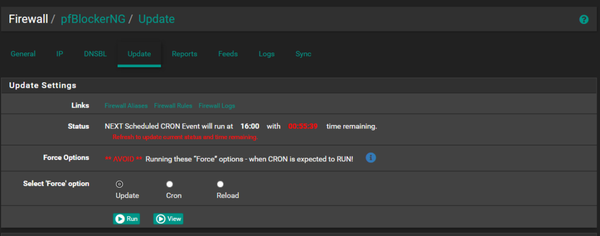Select the Reload force option radio
The image size is (600, 236).
tap(220, 184)
